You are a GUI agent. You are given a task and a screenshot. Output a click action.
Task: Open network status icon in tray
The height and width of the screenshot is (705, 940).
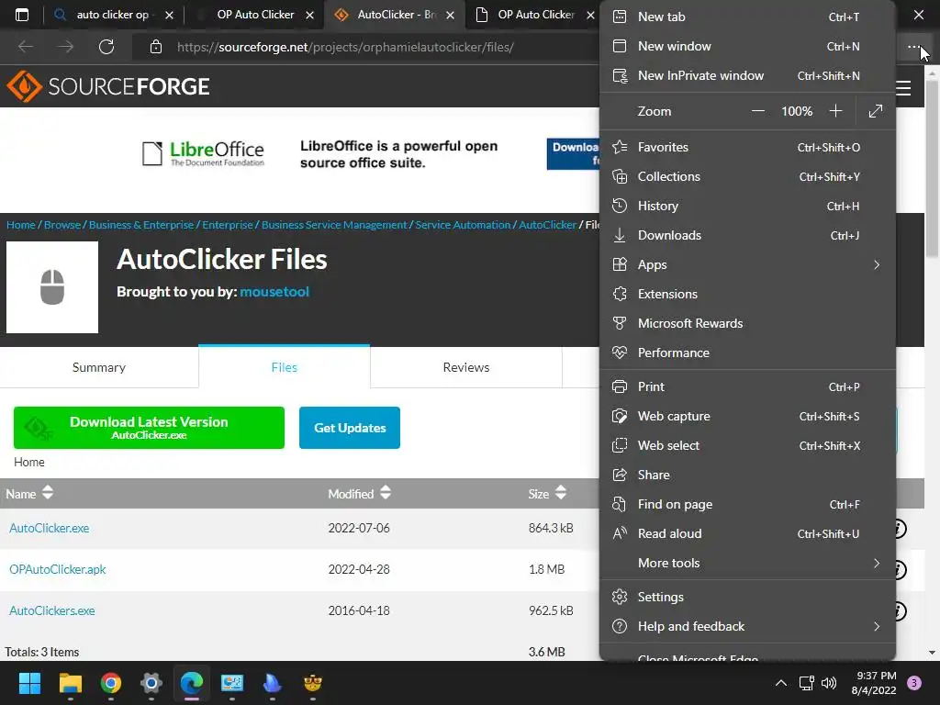(x=806, y=683)
